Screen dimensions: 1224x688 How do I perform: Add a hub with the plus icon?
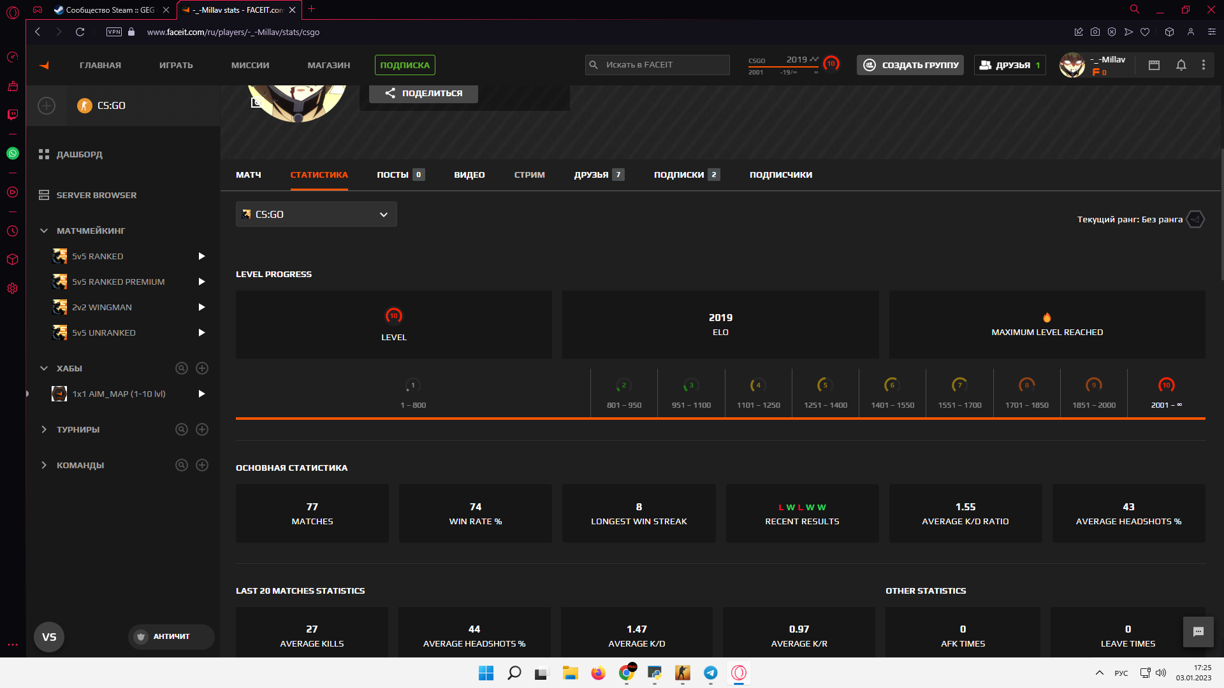(x=202, y=368)
